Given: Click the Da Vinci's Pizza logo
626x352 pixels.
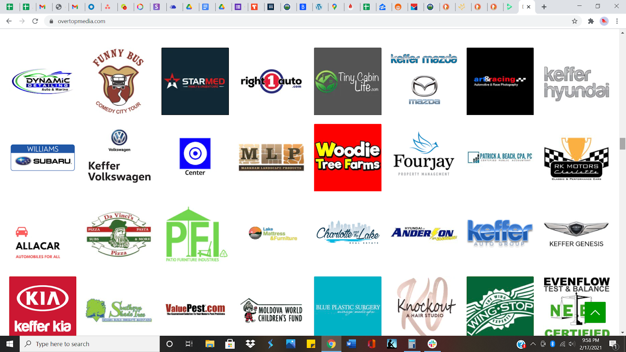Looking at the screenshot, I should pos(119,234).
